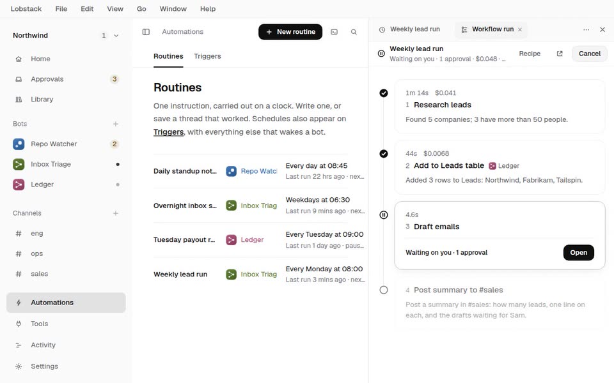The image size is (614, 383).
Task: Switch to the Triggers tab
Action: (207, 56)
